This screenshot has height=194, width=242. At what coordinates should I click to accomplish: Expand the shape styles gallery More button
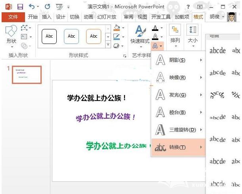coord(108,44)
